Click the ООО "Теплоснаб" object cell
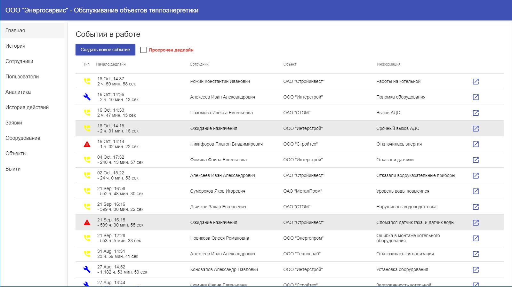This screenshot has width=512, height=287. pyautogui.click(x=302, y=254)
